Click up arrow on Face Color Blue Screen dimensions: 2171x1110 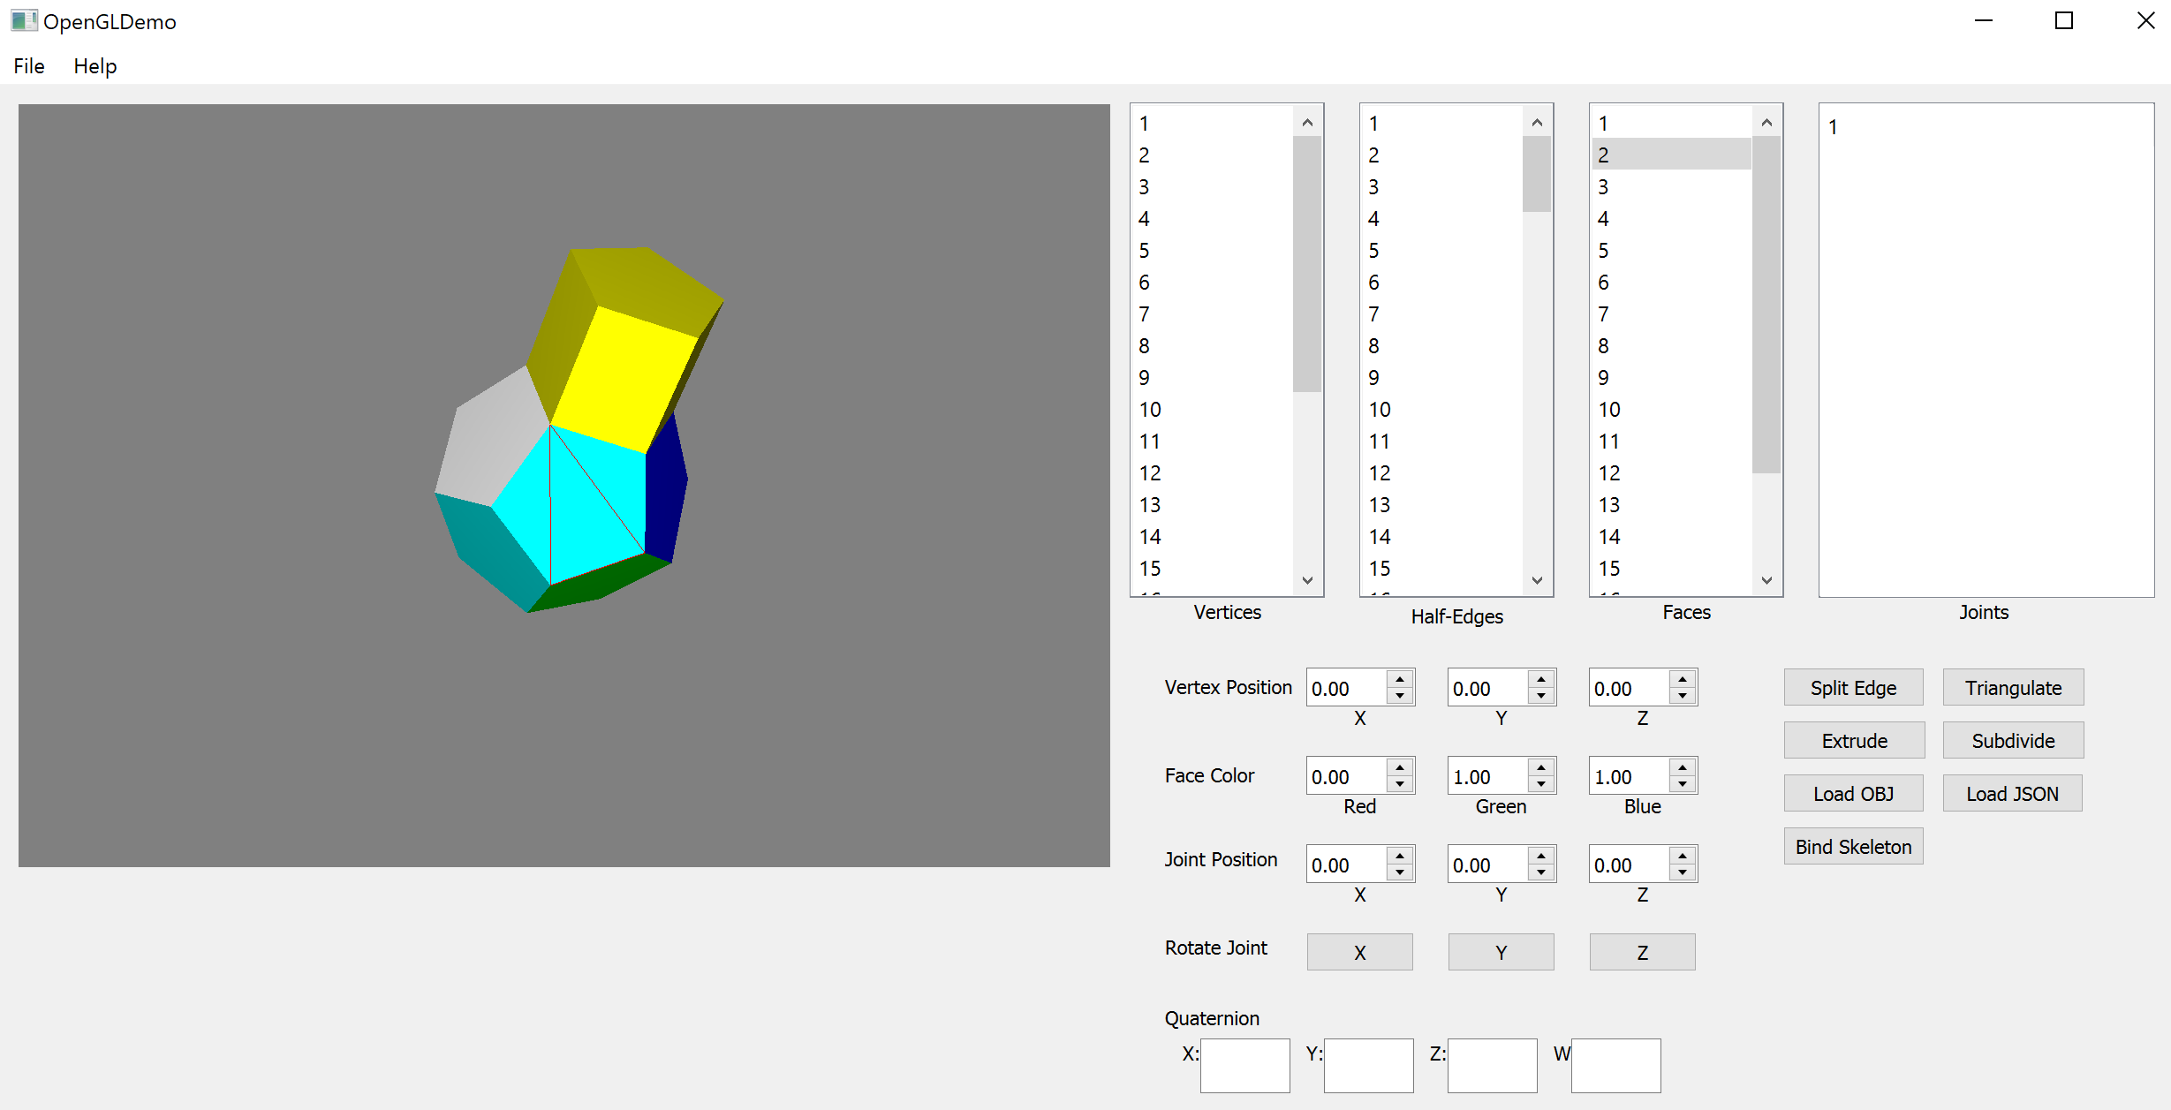[1683, 767]
